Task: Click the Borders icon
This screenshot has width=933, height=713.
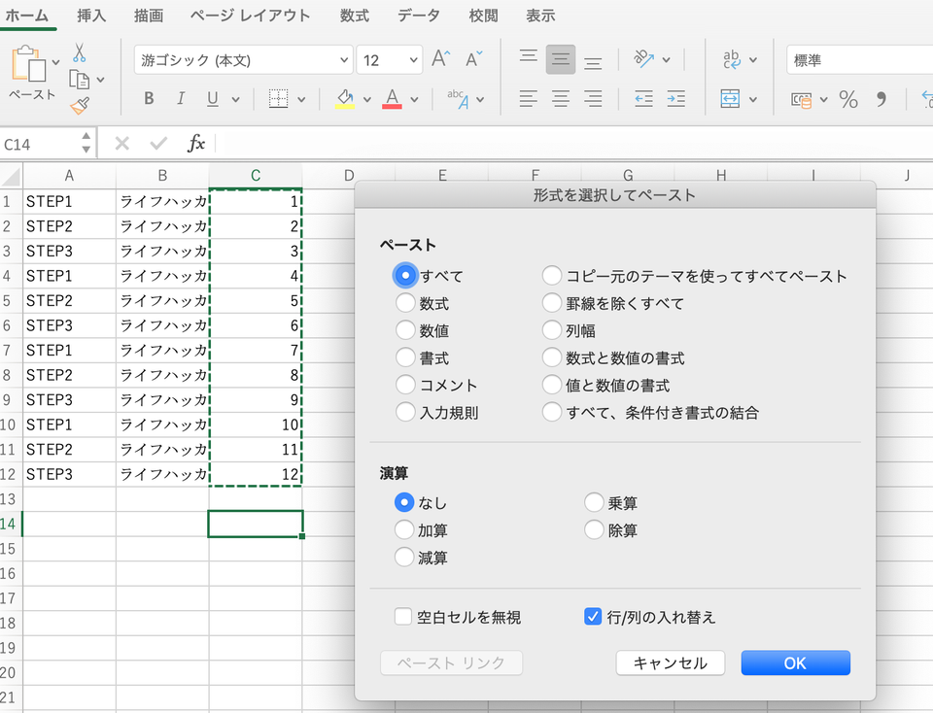Action: point(278,99)
